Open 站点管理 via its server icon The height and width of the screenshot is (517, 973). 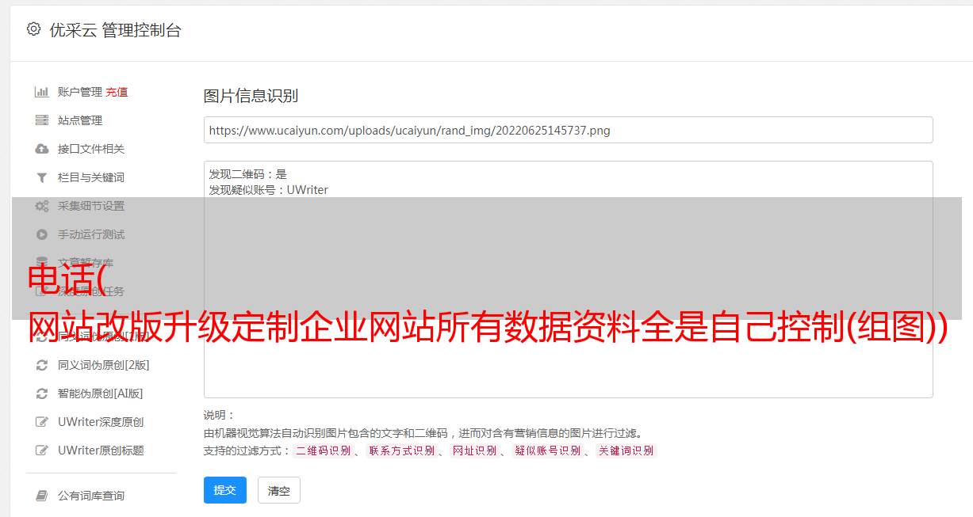(x=42, y=120)
